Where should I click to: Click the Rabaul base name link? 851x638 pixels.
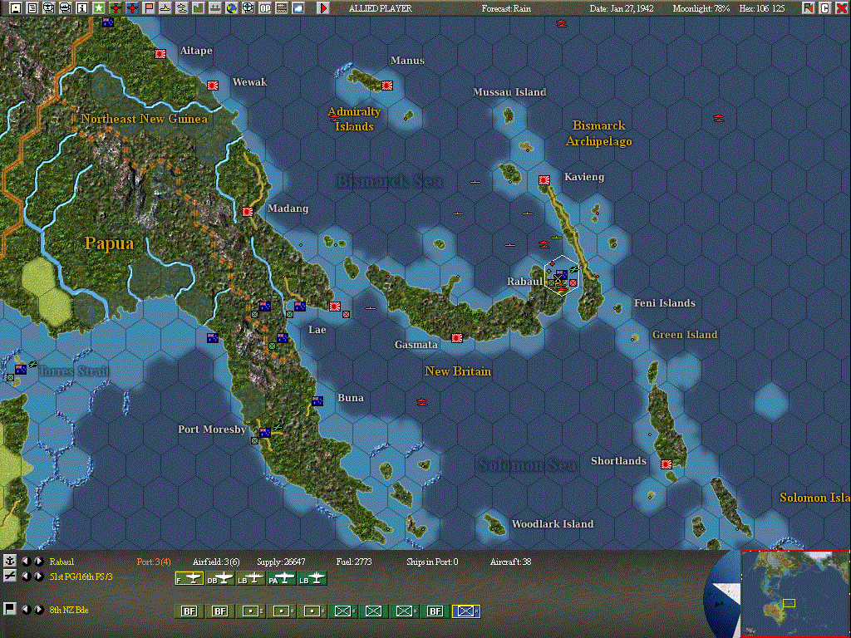[x=61, y=562]
